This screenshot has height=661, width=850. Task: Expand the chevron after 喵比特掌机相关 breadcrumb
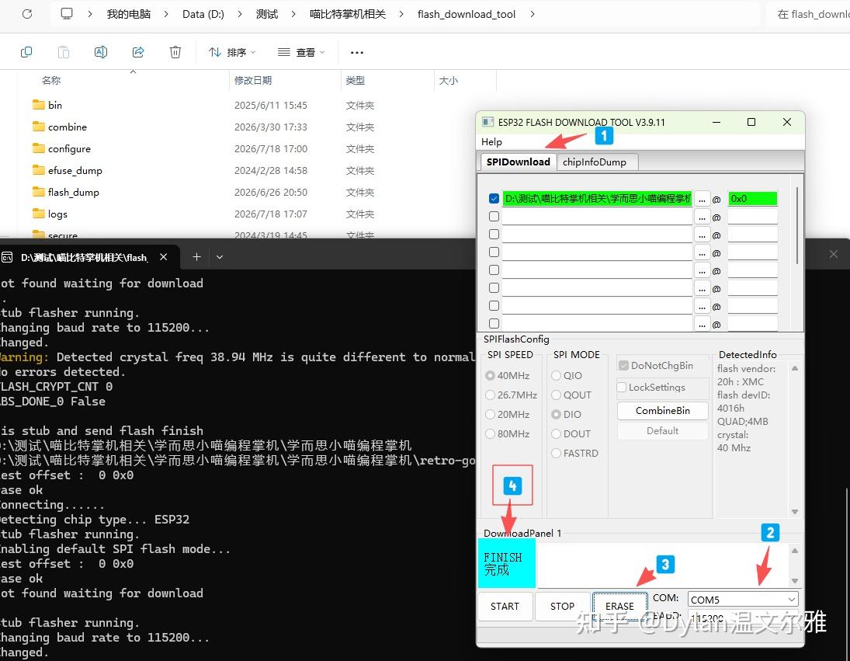coord(401,14)
